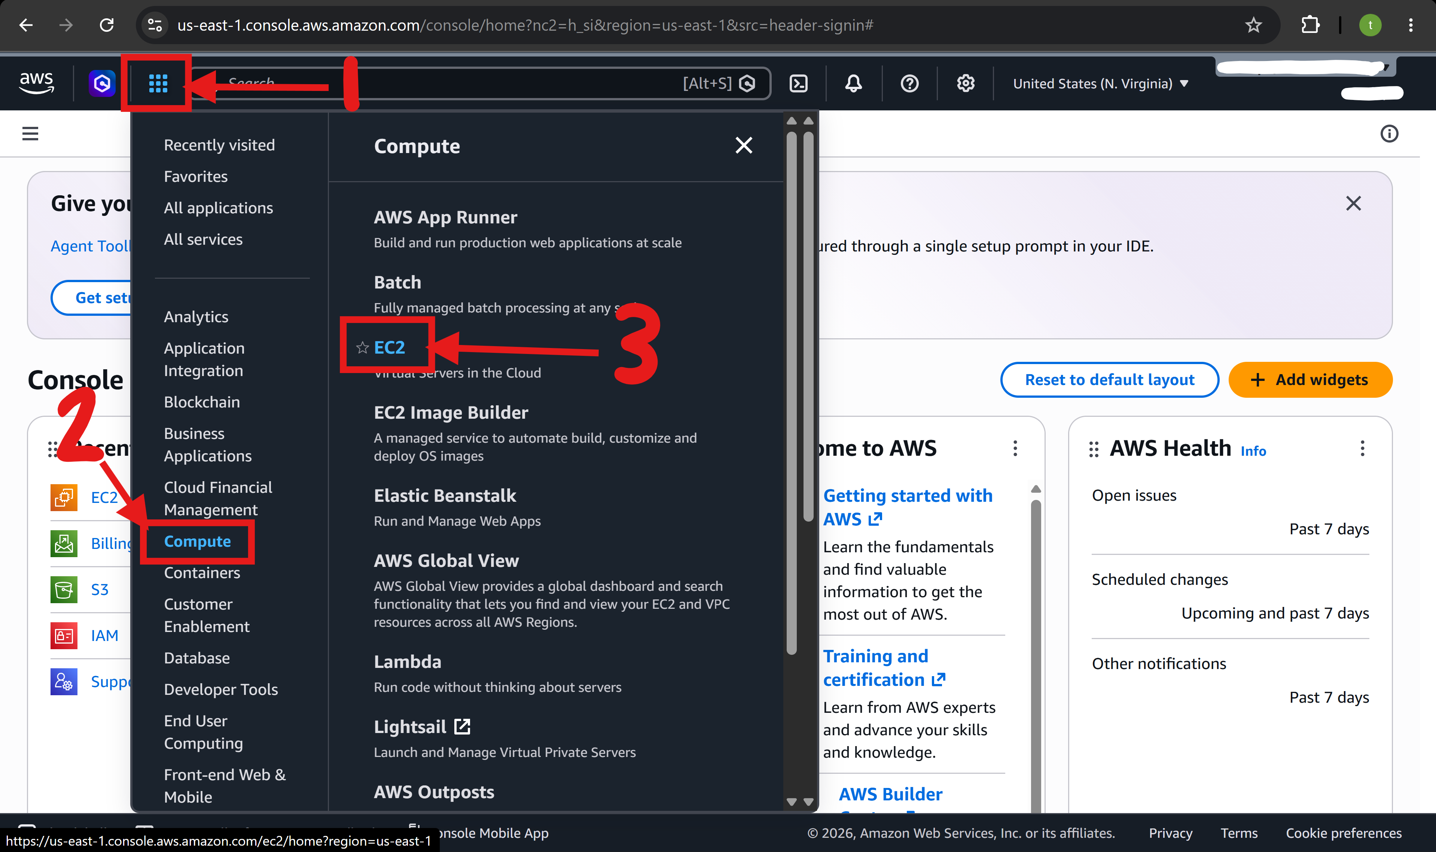Open the settings gear in AWS header
The width and height of the screenshot is (1436, 852).
point(966,84)
